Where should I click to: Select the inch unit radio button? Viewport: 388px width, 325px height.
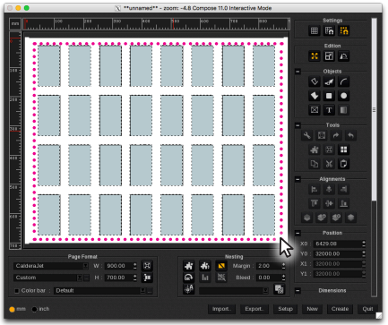coord(35,309)
